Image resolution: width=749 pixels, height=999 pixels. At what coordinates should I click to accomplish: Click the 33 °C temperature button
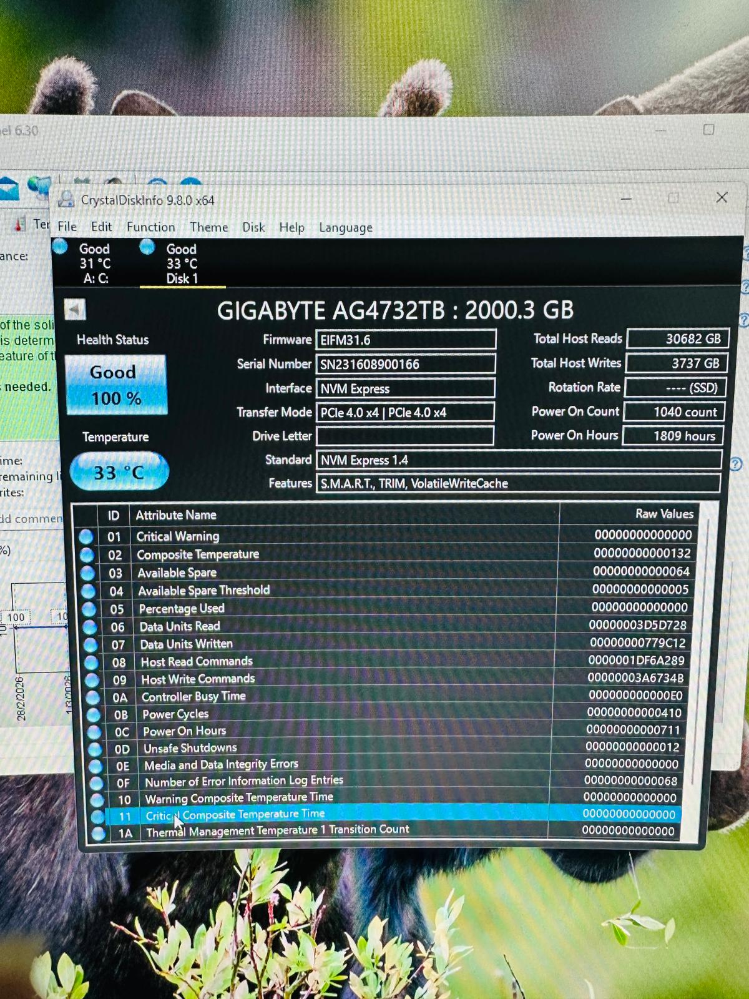tap(119, 472)
